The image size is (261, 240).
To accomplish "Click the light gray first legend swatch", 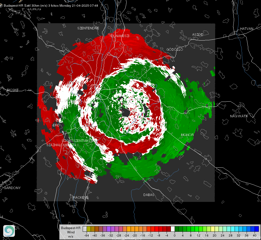I will click(x=85, y=229).
